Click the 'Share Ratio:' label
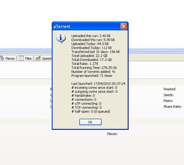Image resolution: width=184 pixels, height=165 pixels. [x=173, y=107]
